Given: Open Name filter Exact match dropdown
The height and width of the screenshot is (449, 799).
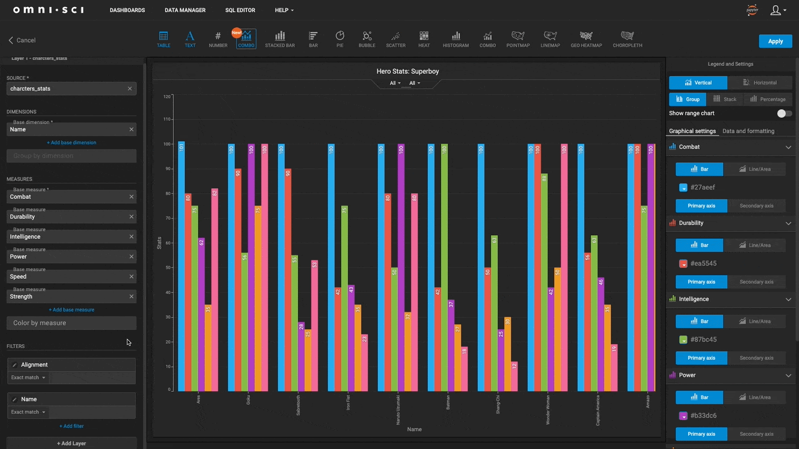Looking at the screenshot, I should click(x=28, y=412).
